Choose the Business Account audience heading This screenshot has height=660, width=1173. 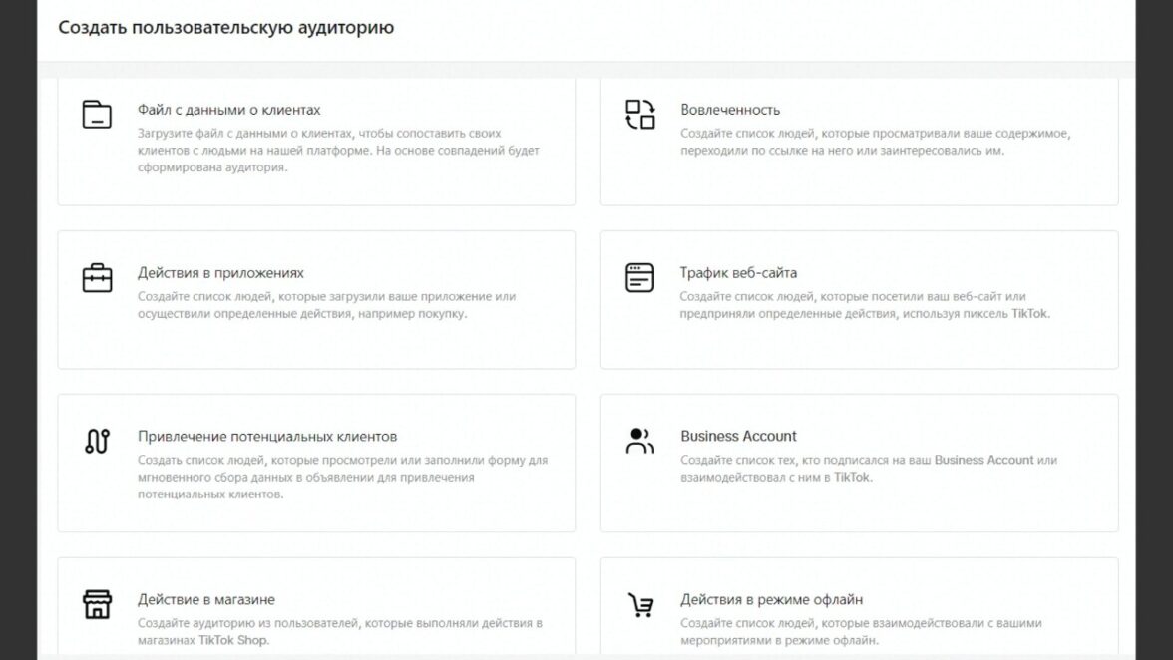(738, 436)
